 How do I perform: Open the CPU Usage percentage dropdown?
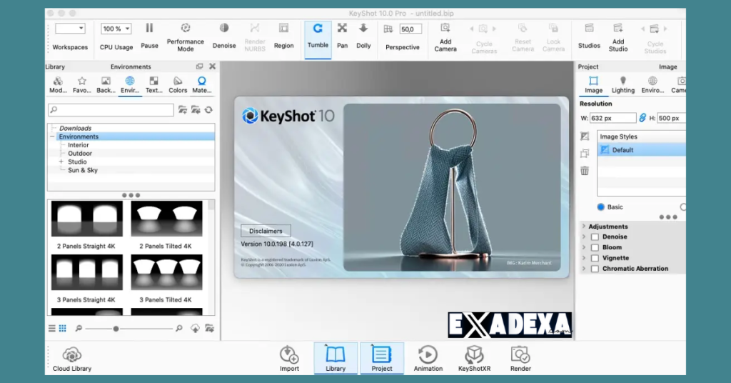pyautogui.click(x=116, y=29)
